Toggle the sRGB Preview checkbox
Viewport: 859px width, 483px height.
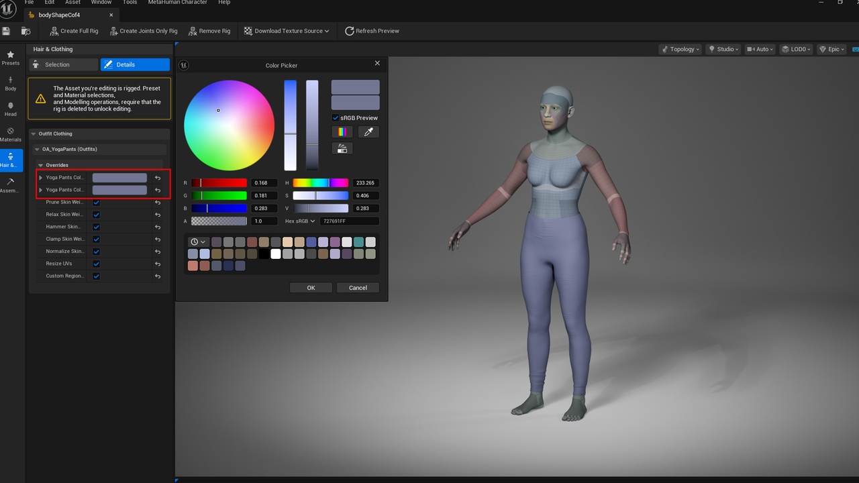click(336, 118)
